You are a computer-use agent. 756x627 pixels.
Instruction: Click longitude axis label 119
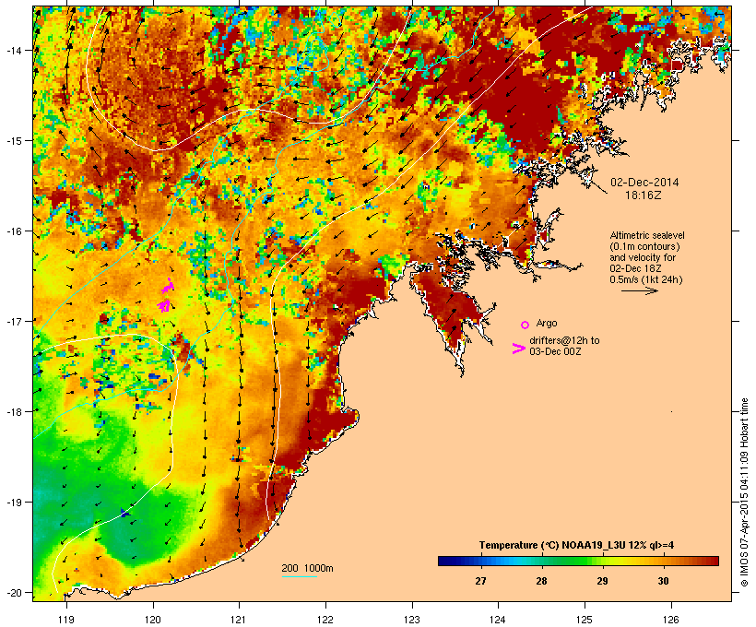66,620
